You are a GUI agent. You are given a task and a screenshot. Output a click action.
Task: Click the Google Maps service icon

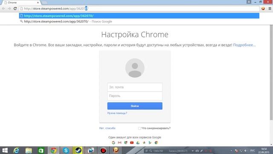click(x=126, y=142)
